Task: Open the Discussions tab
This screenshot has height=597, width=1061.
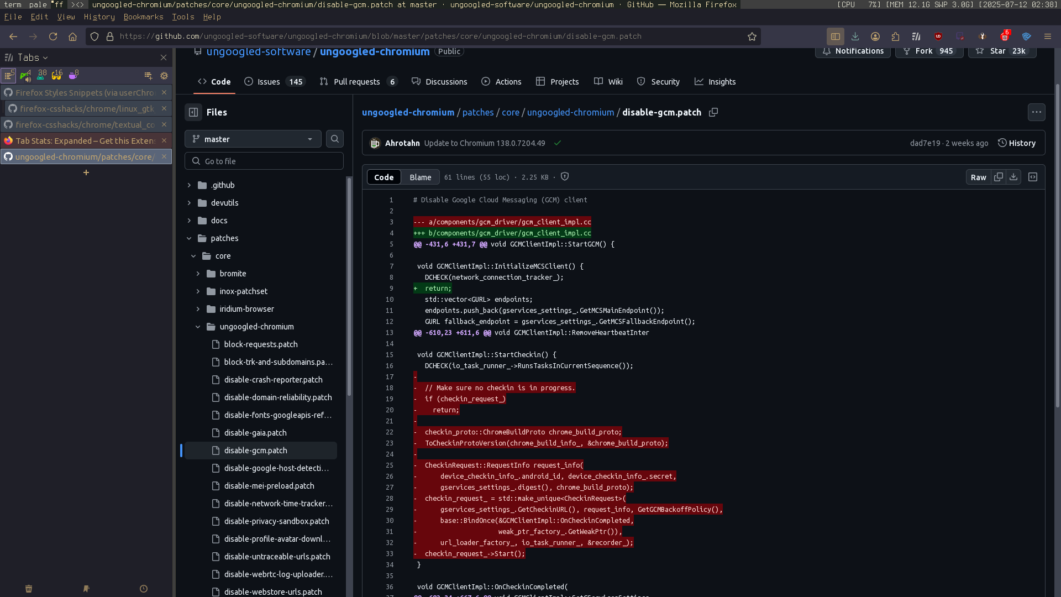Action: point(439,82)
